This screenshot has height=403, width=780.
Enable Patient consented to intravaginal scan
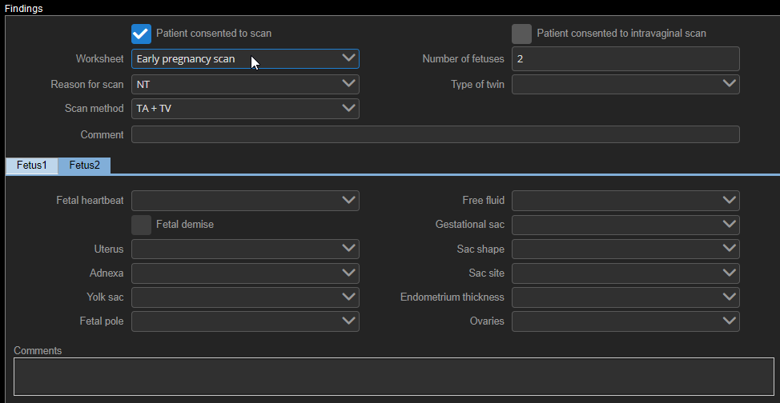tap(521, 34)
